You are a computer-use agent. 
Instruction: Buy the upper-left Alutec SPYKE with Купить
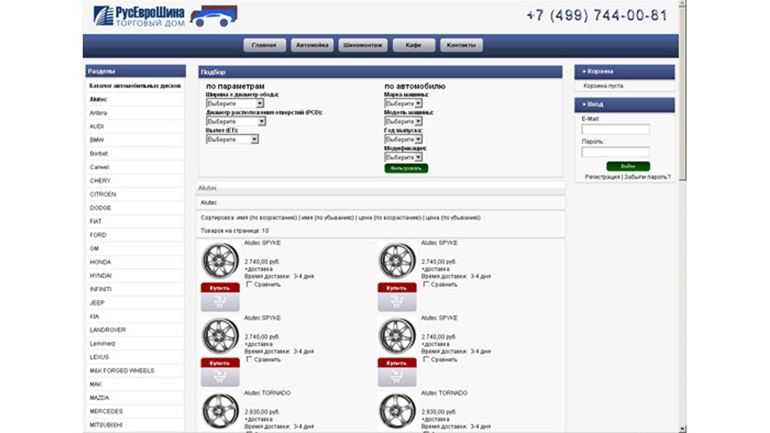[x=220, y=288]
